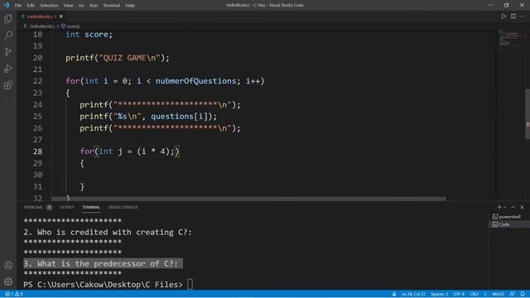The image size is (530, 298).
Task: Run the code with play icon
Action: point(503,17)
